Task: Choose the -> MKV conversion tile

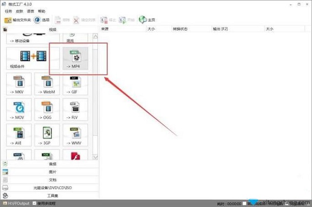Action: coord(19,84)
